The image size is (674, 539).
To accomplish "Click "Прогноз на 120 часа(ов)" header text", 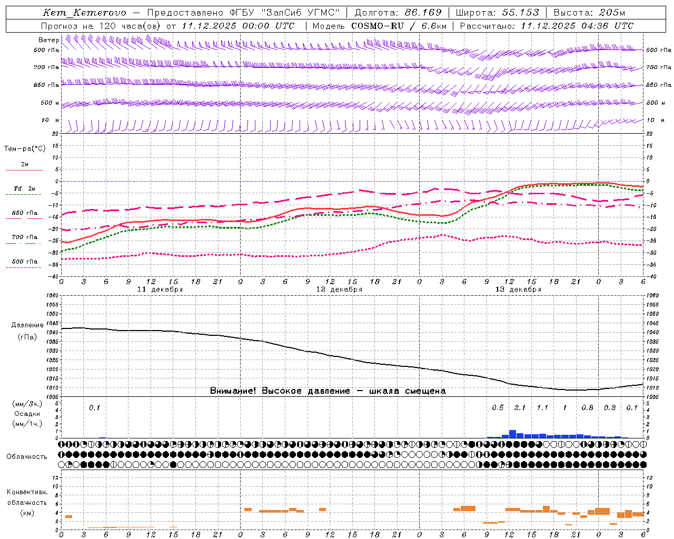I will pos(101,26).
